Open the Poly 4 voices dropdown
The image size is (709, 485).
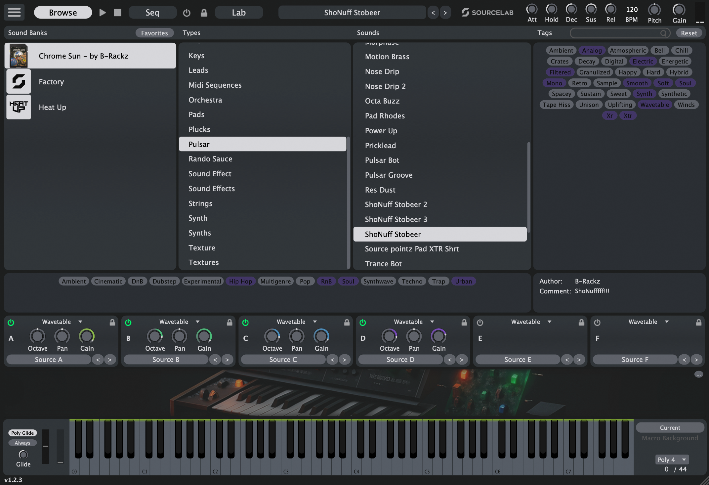click(672, 460)
